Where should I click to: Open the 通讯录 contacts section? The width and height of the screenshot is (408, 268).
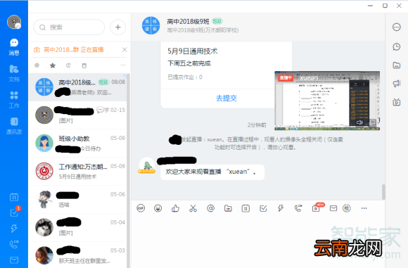(x=14, y=126)
